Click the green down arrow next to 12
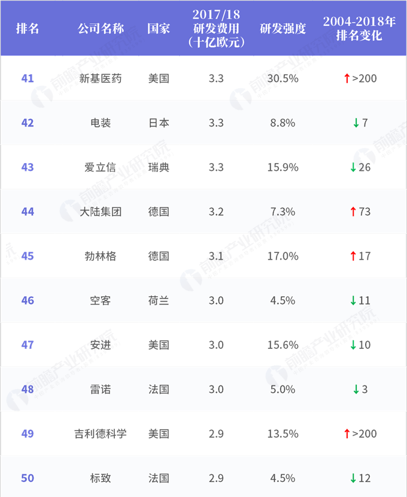 pos(353,478)
